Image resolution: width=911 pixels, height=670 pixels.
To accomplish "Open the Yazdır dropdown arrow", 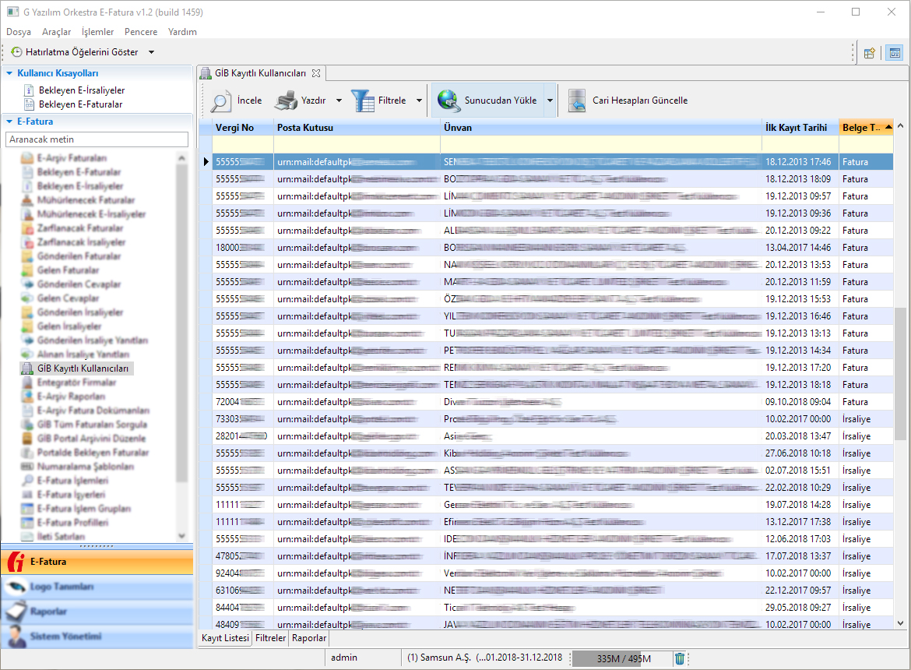I will 339,100.
